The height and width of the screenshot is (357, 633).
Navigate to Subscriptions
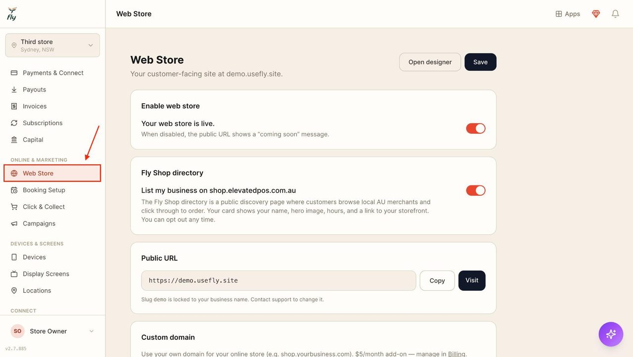coord(52,123)
